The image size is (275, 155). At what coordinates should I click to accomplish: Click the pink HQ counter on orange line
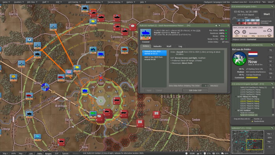tap(69, 73)
